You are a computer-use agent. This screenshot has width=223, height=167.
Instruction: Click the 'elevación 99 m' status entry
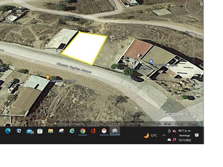(160, 124)
